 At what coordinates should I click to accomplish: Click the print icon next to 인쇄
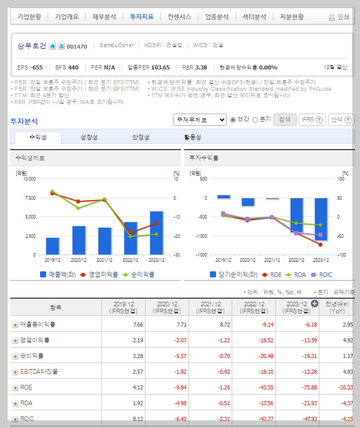332,18
